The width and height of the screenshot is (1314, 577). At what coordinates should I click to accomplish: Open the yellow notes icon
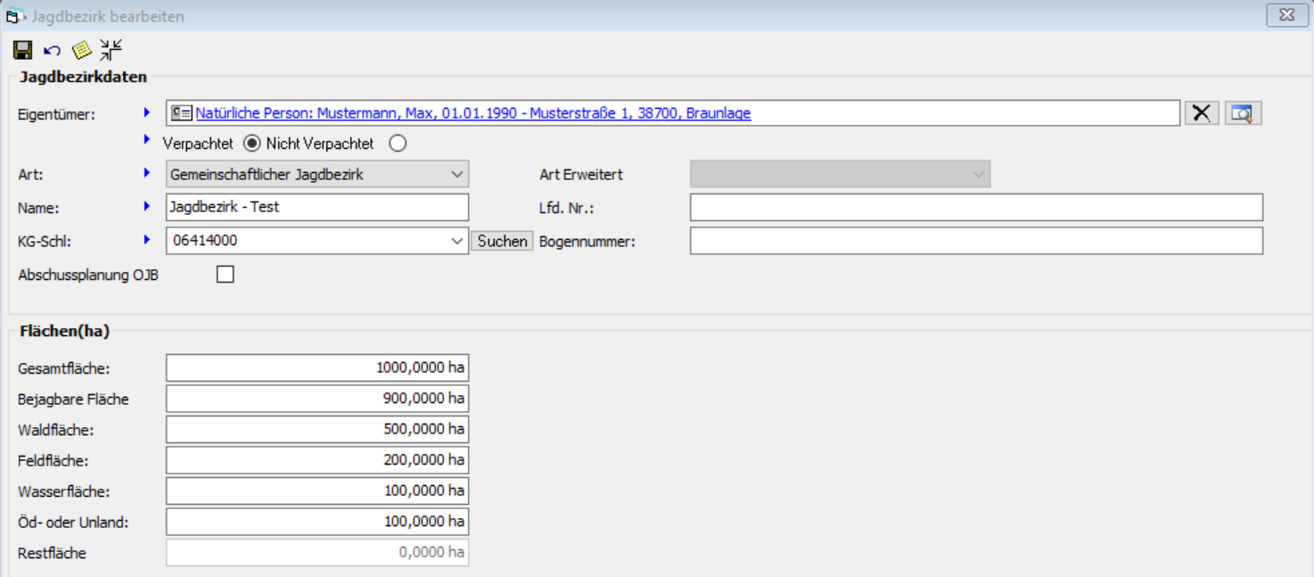click(82, 50)
